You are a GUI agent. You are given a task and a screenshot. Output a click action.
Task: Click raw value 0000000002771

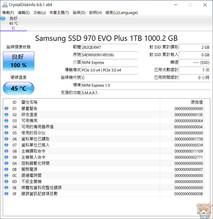(x=189, y=157)
